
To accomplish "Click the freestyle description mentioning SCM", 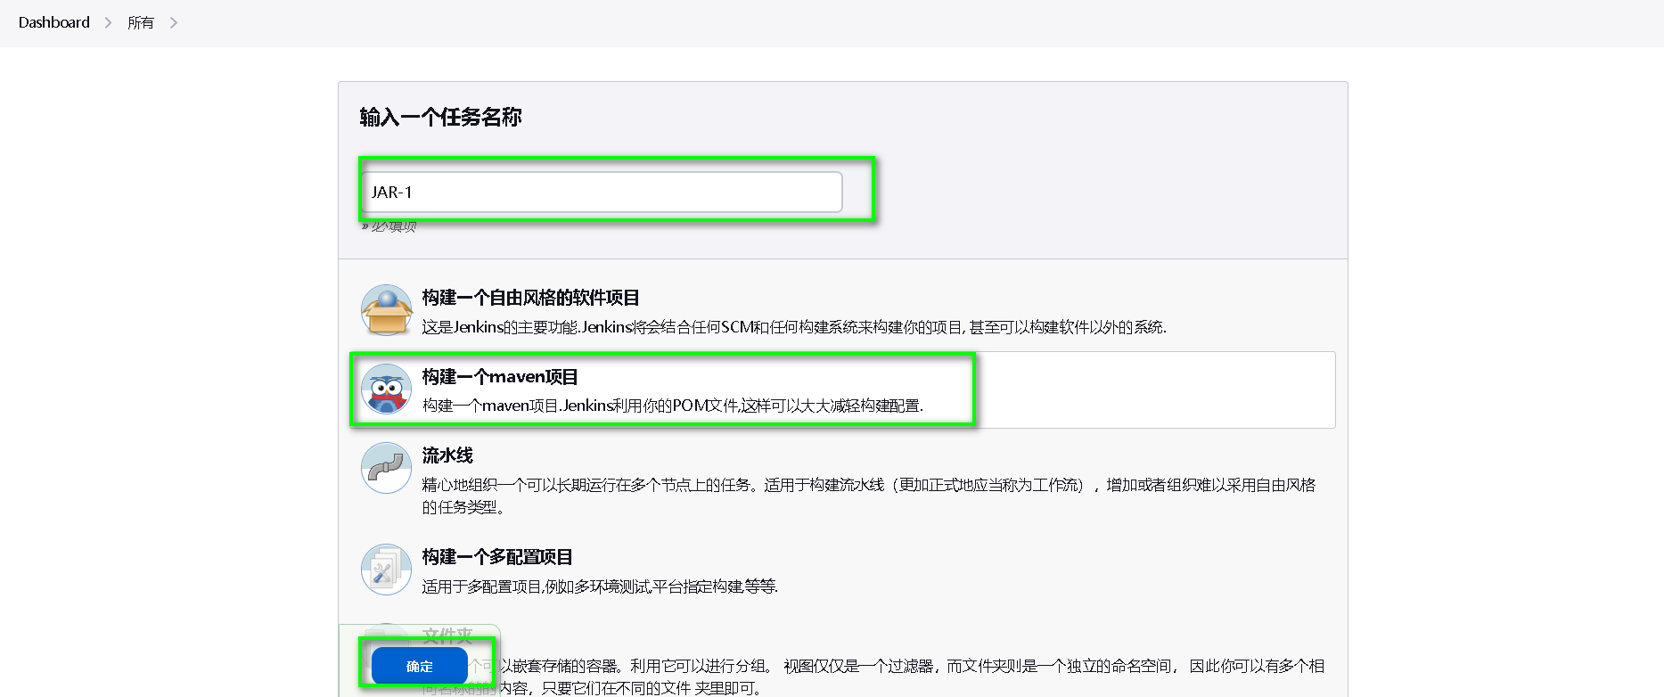I will tap(794, 327).
